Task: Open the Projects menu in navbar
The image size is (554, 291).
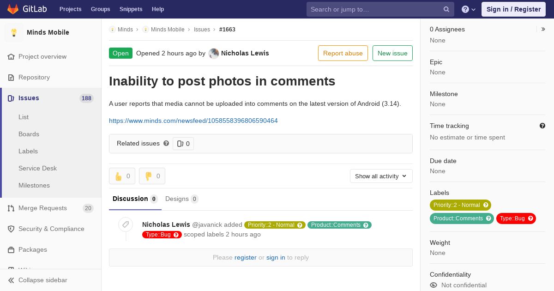Action: pyautogui.click(x=70, y=9)
